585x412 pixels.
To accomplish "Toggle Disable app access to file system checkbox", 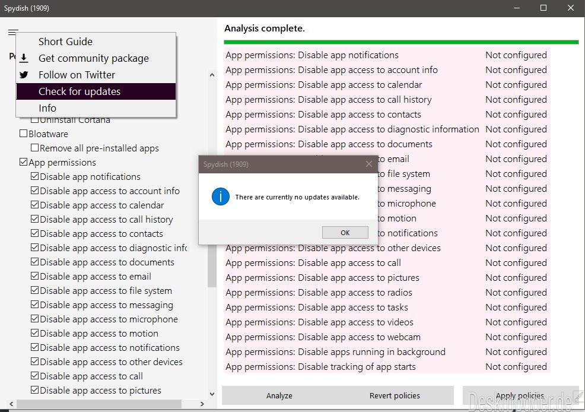I will coord(34,290).
